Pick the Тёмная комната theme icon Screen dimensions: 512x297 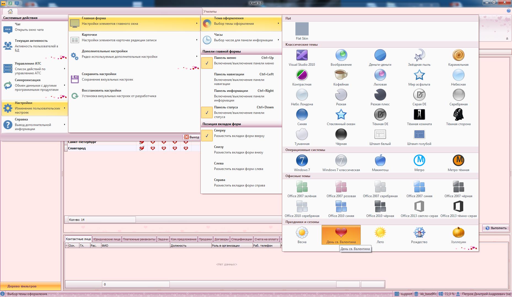[x=419, y=115]
